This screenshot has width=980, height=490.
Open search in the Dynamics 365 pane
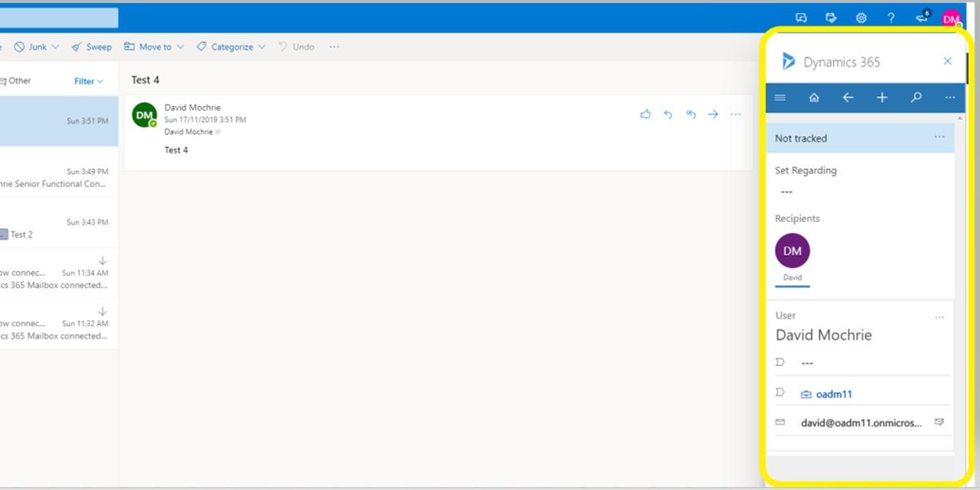[915, 96]
